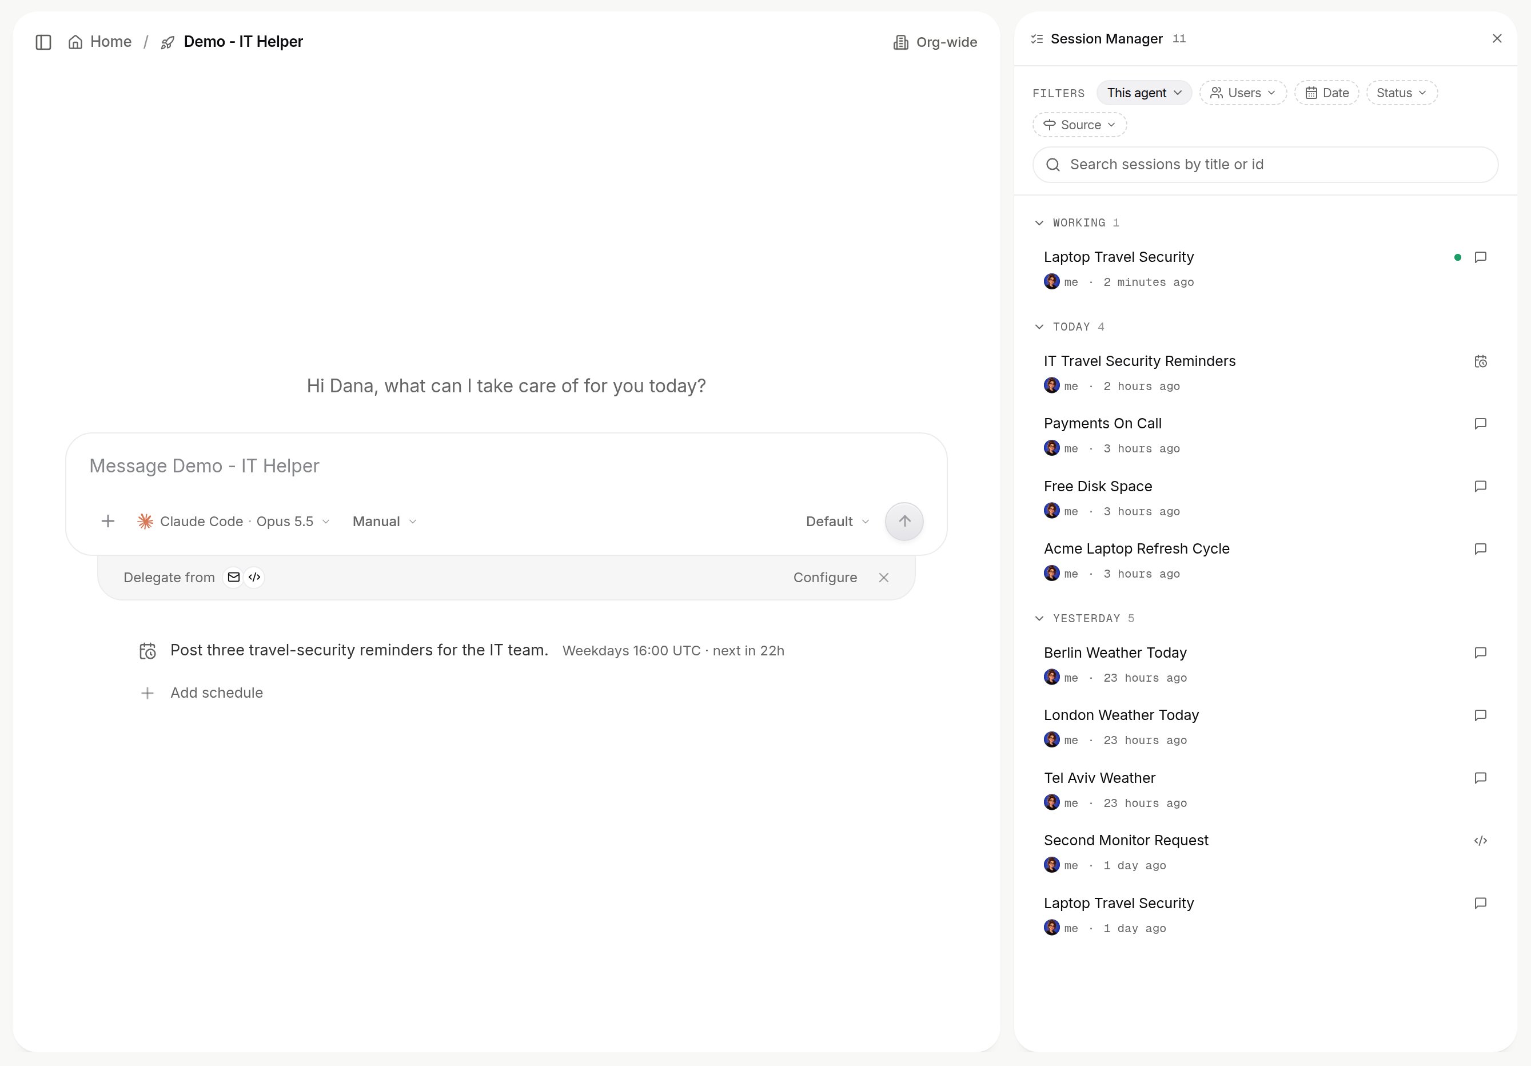Click the chat icon on Payments On Call
The height and width of the screenshot is (1066, 1531).
(x=1480, y=424)
